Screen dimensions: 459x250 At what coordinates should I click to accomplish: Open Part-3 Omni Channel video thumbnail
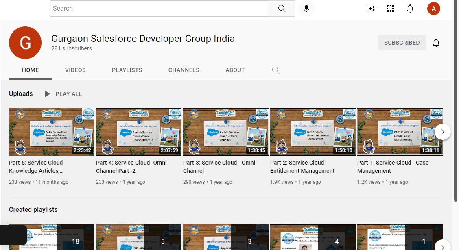pyautogui.click(x=226, y=132)
